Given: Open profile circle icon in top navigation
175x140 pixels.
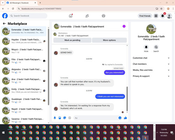Looking at the screenshot, I should point(104,16).
